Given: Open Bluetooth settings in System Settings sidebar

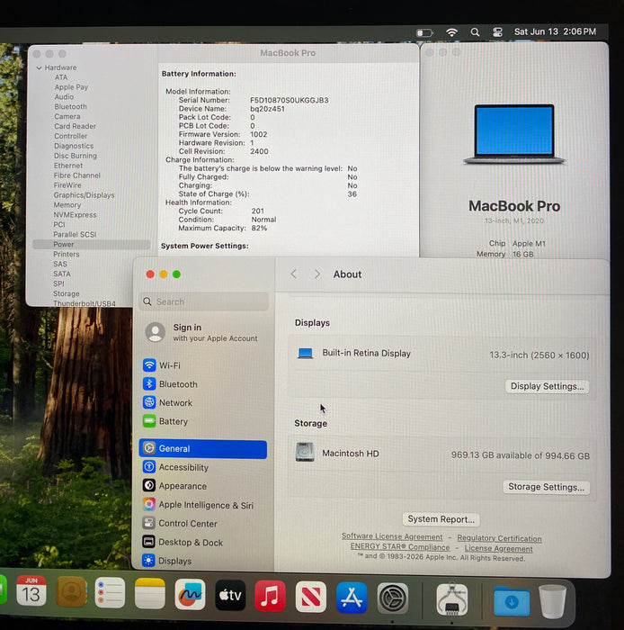Looking at the screenshot, I should [202, 384].
